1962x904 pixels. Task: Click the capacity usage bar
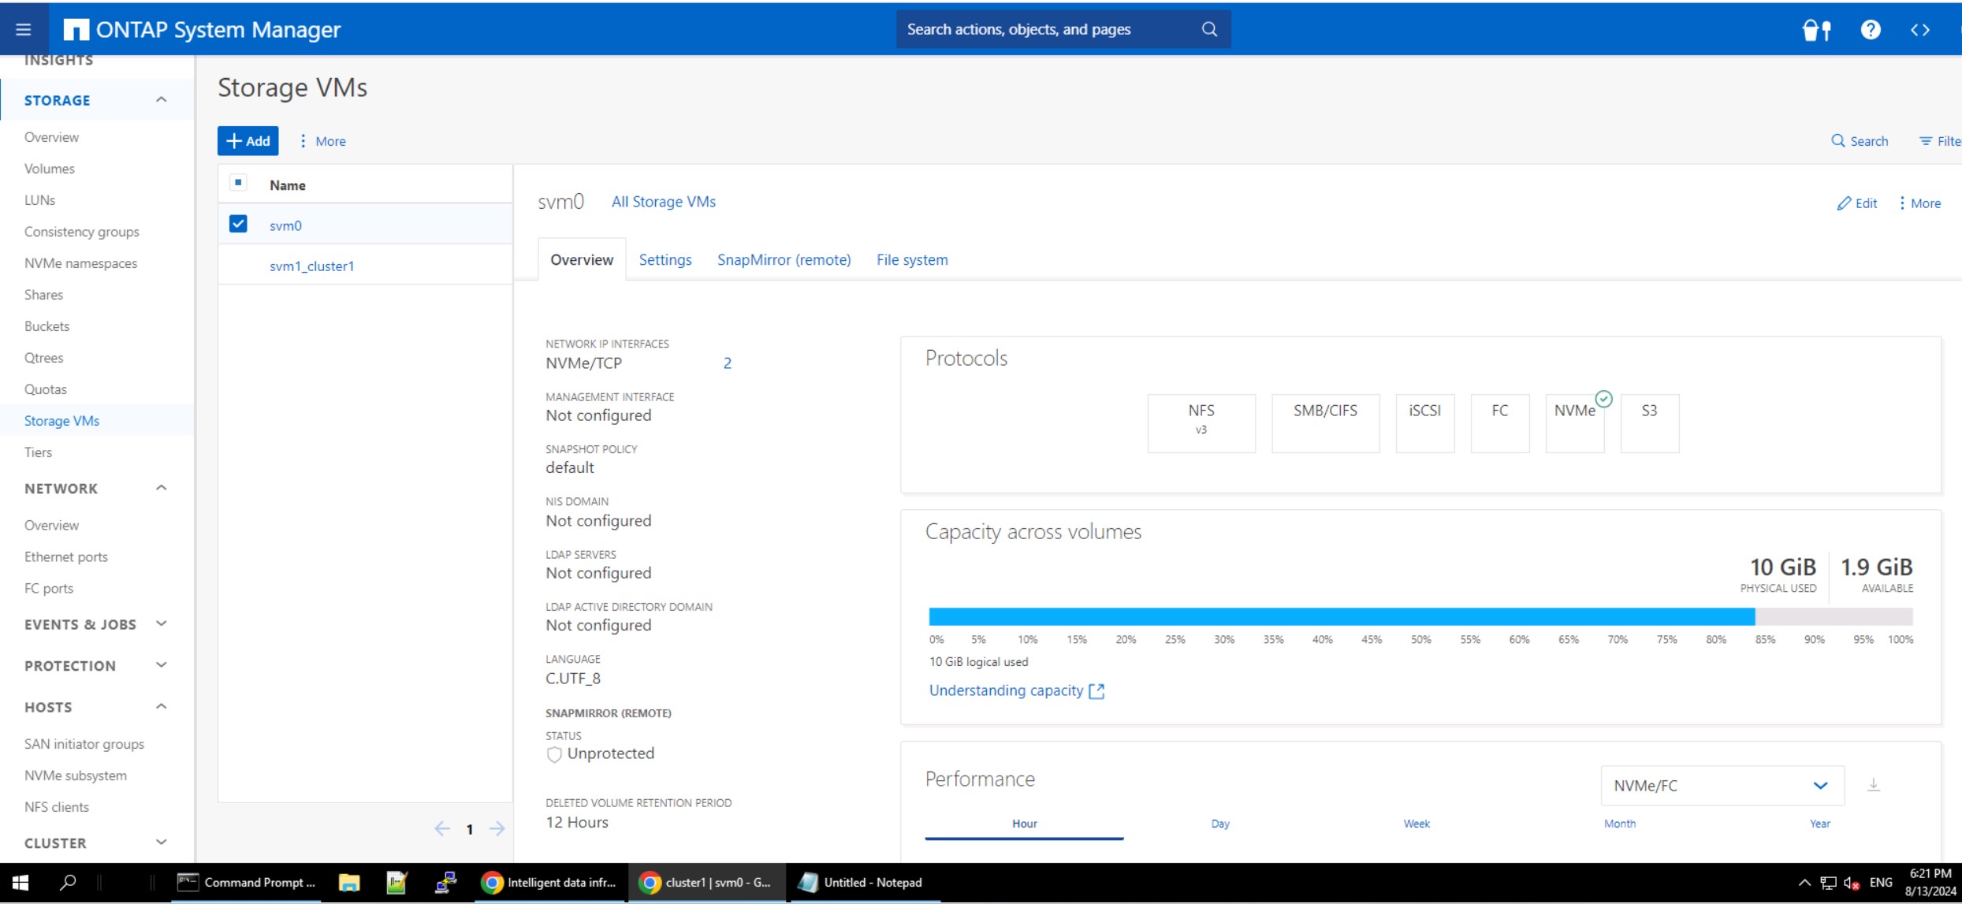(1340, 616)
